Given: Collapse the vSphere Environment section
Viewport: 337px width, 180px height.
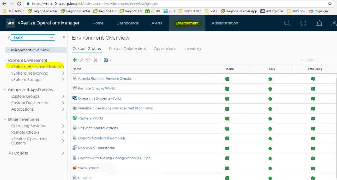Looking at the screenshot, I should click(5, 60).
